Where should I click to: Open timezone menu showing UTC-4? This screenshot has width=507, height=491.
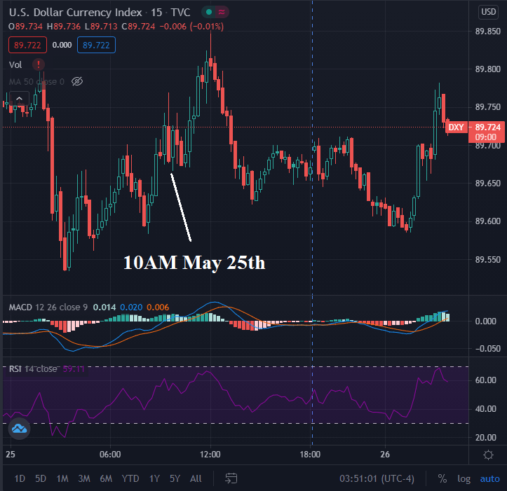[377, 478]
